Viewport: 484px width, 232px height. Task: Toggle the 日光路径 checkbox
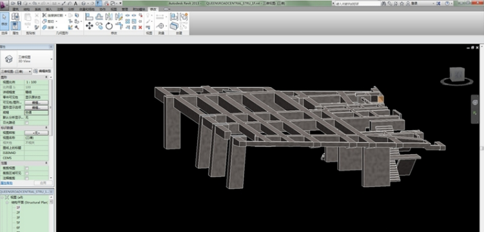(x=27, y=123)
